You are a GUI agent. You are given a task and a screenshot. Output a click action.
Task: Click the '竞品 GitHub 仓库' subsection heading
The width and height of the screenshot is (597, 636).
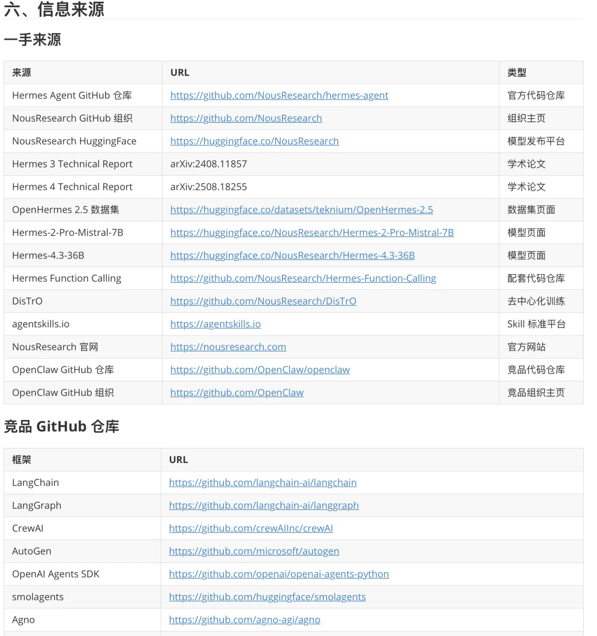coord(61,427)
